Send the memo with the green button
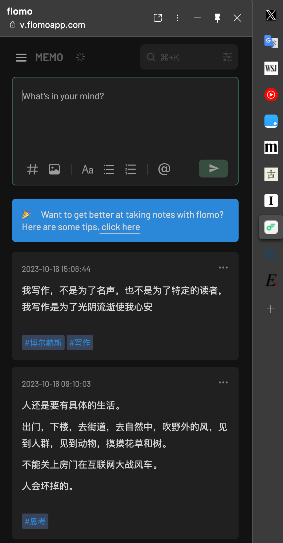The height and width of the screenshot is (543, 283). point(213,169)
